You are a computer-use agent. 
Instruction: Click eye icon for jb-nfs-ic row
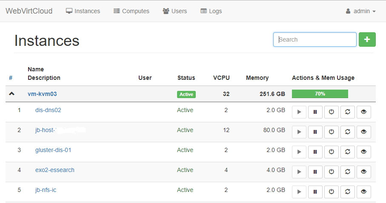coord(364,192)
